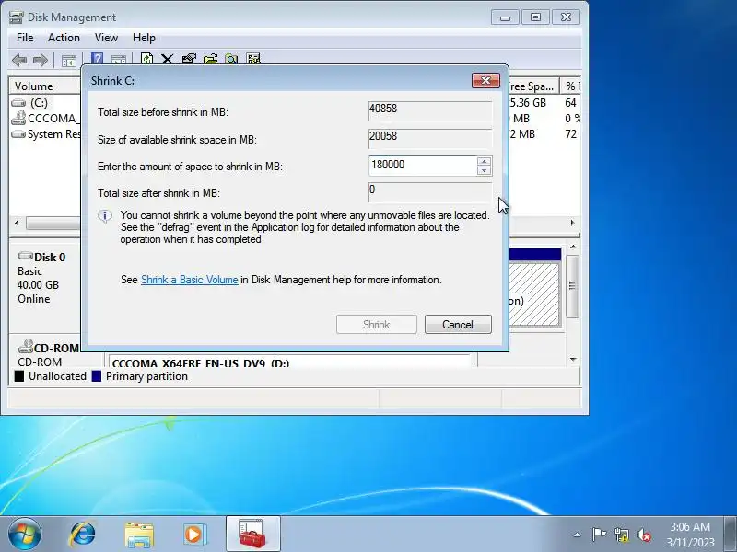
Task: Open the Action menu
Action: [x=64, y=38]
